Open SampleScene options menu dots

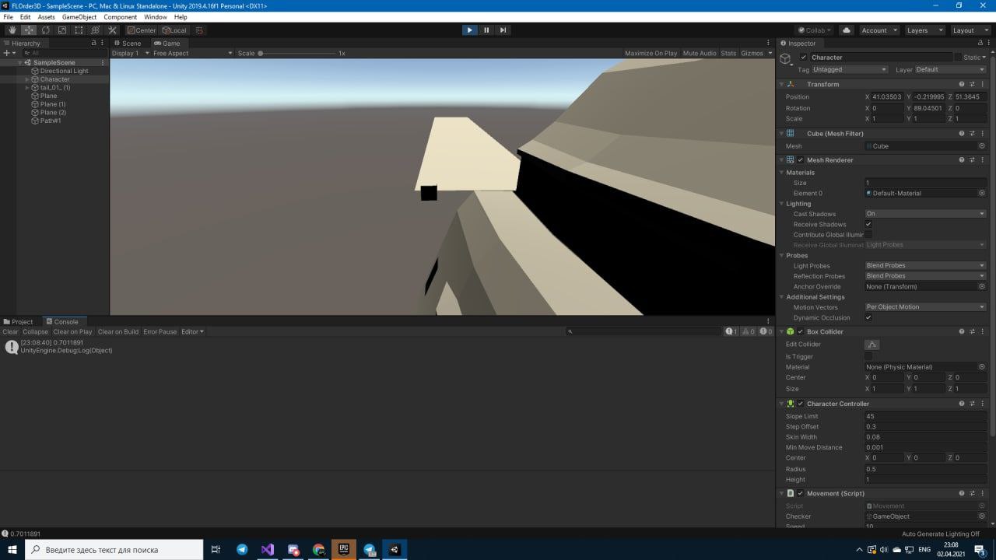[x=103, y=62]
